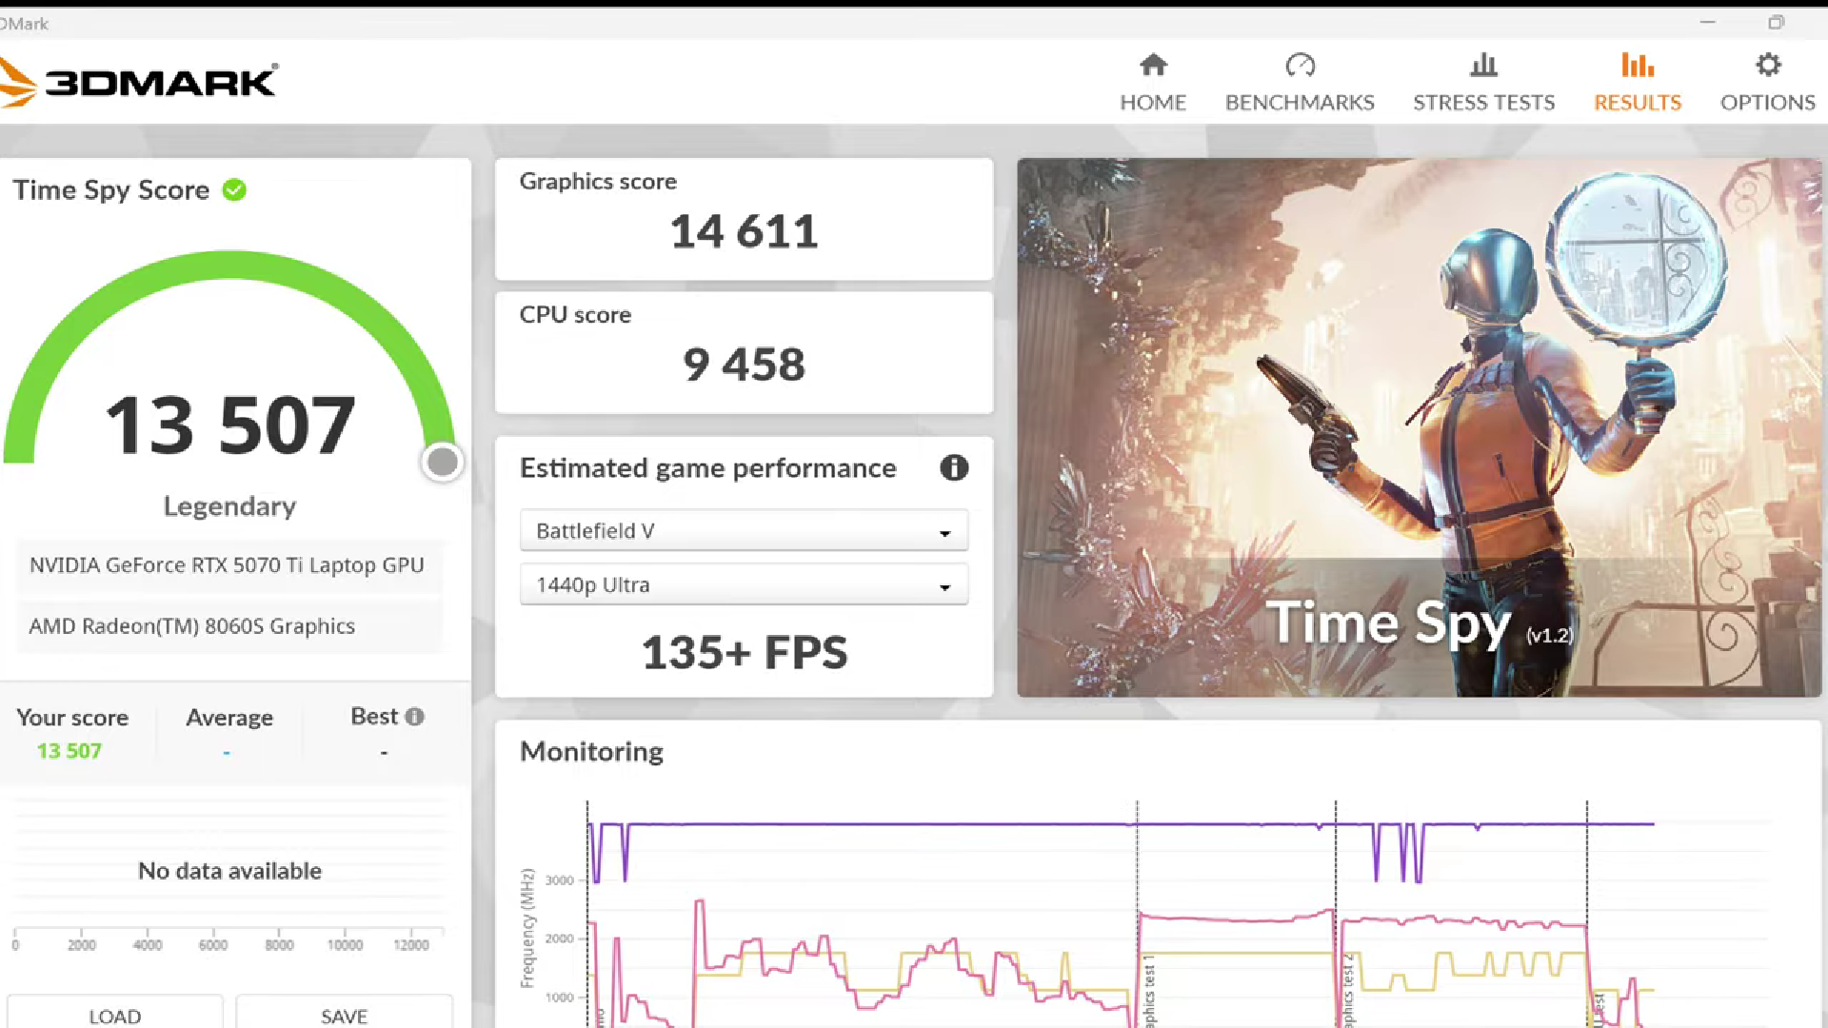Expand the Battlefield V game dropdown
This screenshot has width=1828, height=1028.
743,531
